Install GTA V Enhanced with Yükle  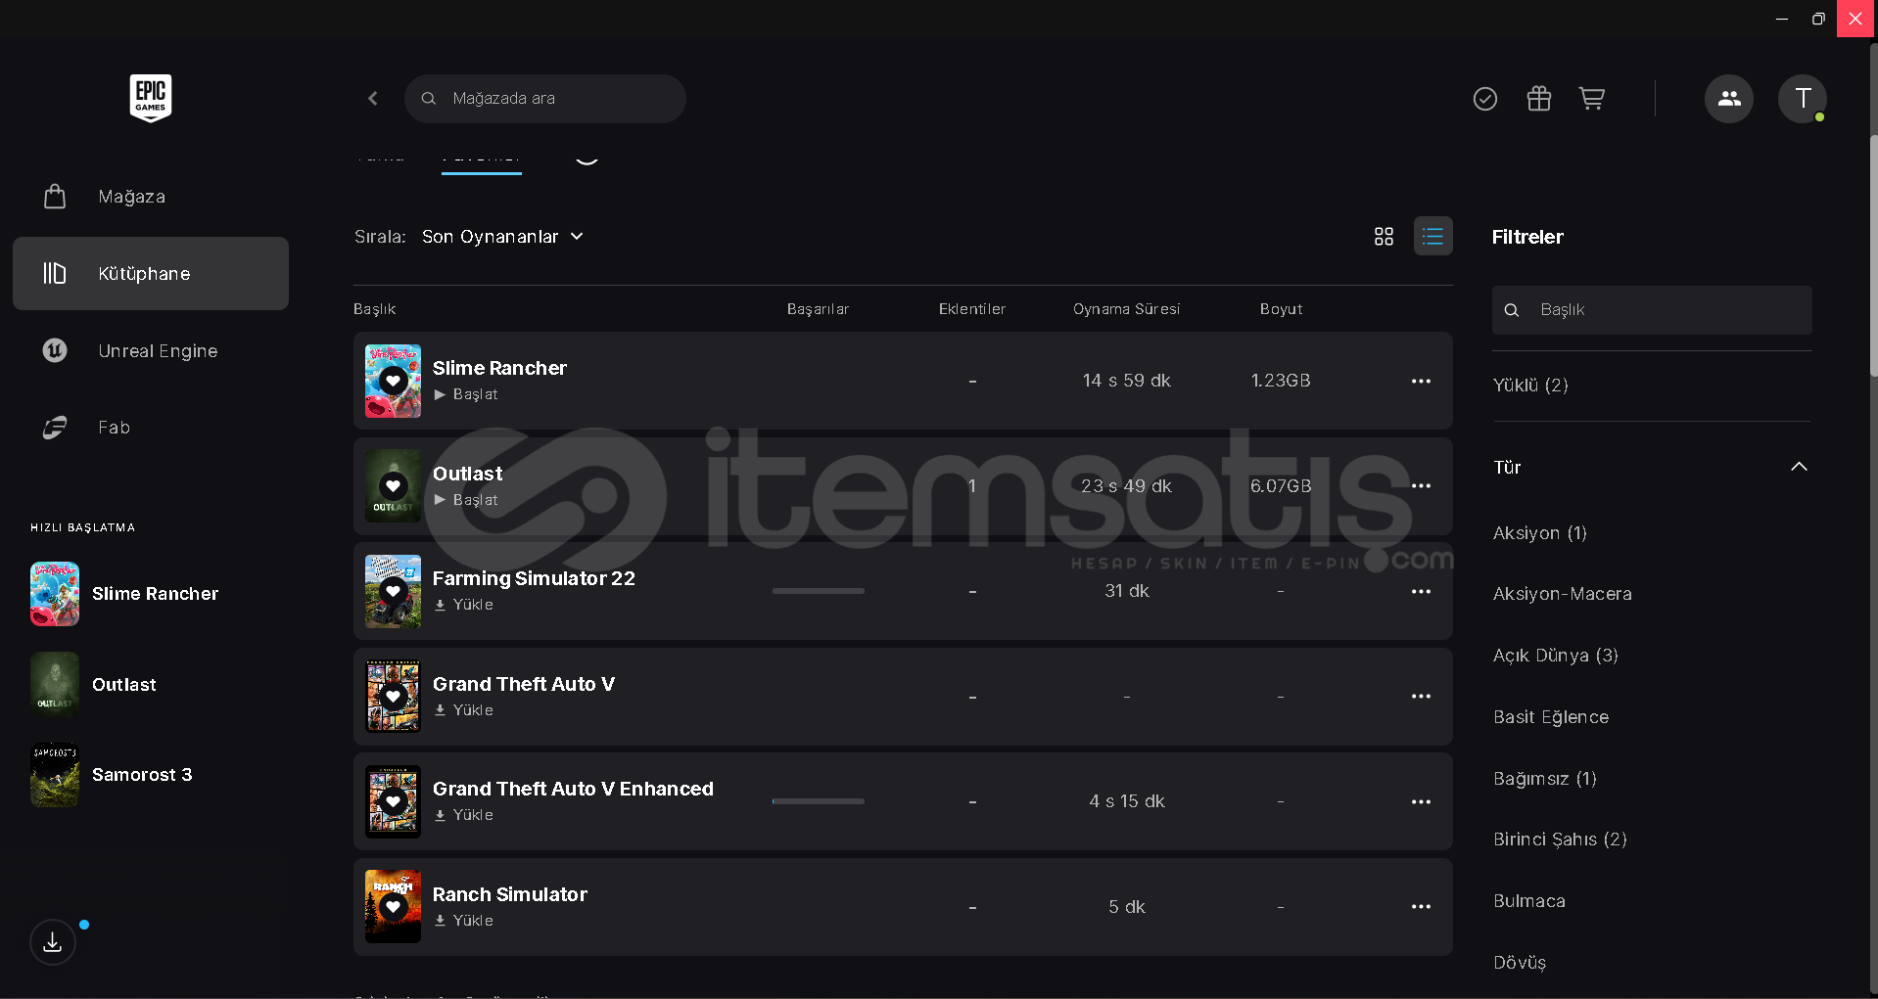tap(464, 815)
